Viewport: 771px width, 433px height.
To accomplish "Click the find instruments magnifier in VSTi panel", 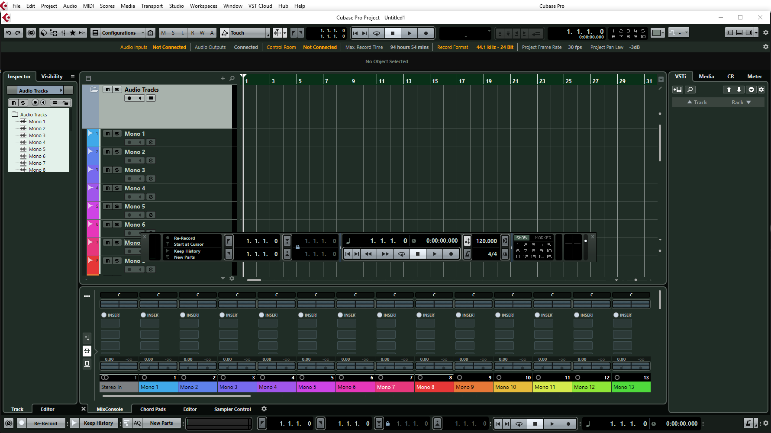I will (690, 90).
